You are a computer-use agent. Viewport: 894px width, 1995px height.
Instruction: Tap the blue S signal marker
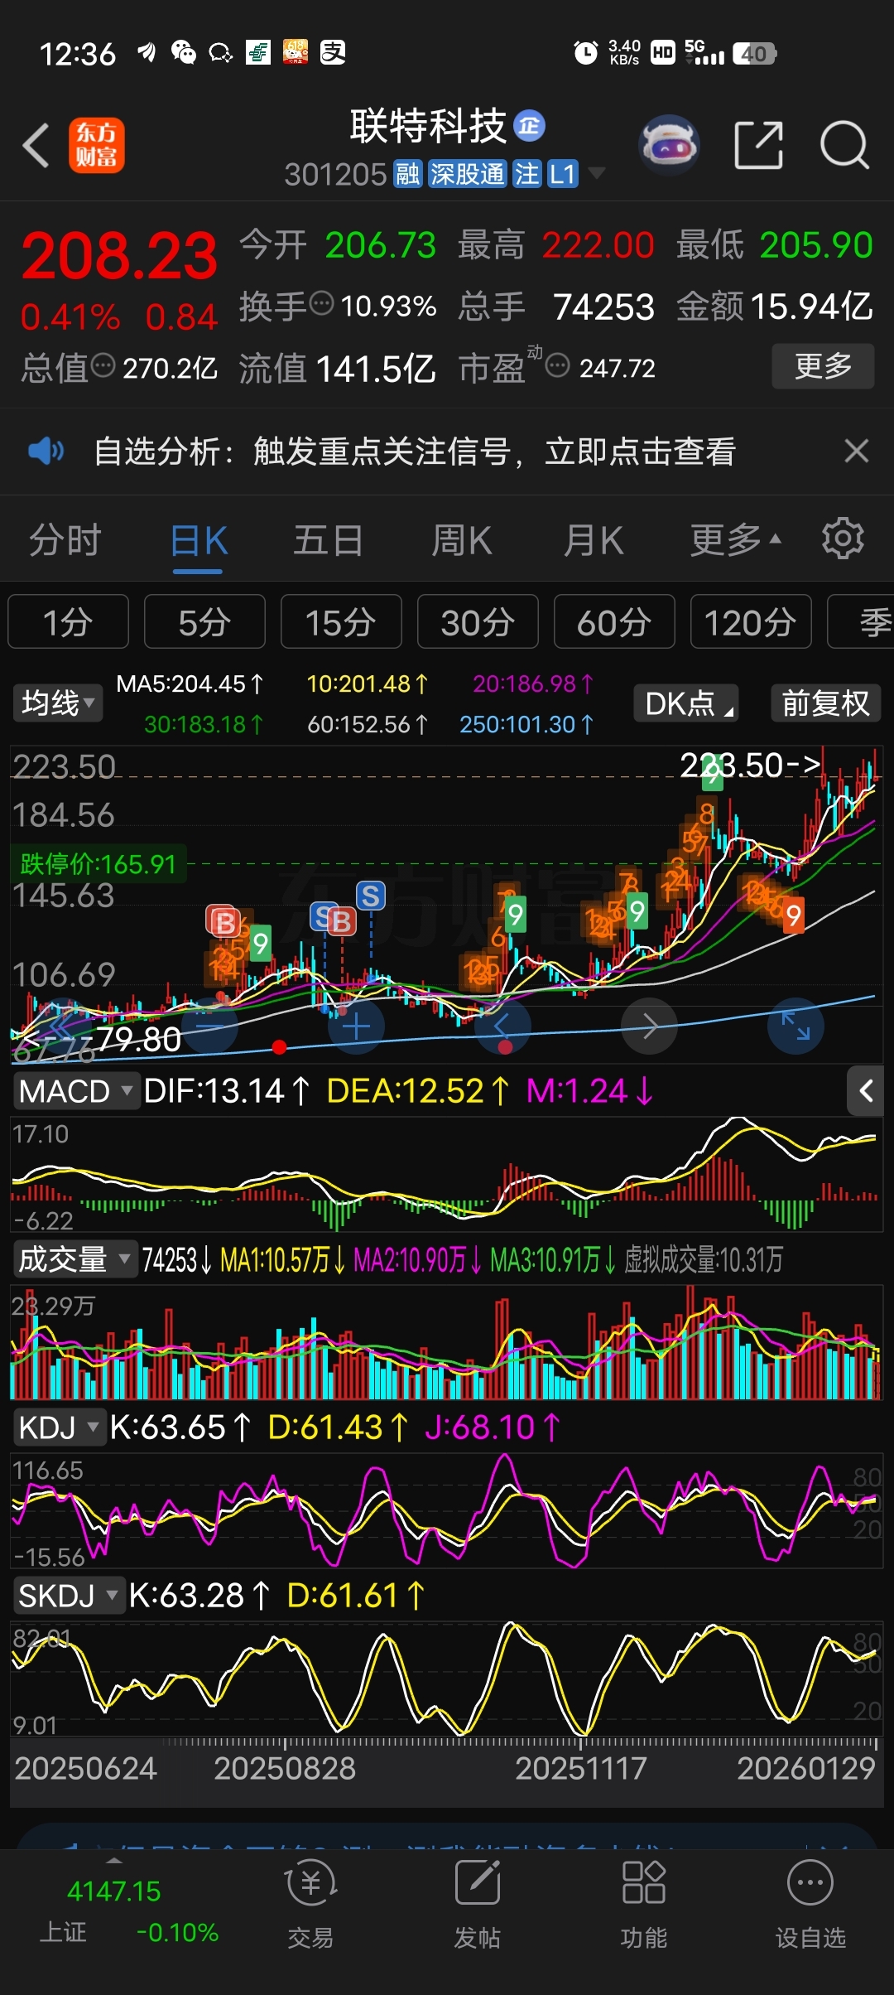(x=371, y=896)
